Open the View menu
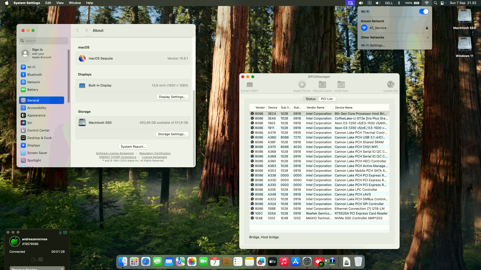This screenshot has width=481, height=270. click(60, 3)
